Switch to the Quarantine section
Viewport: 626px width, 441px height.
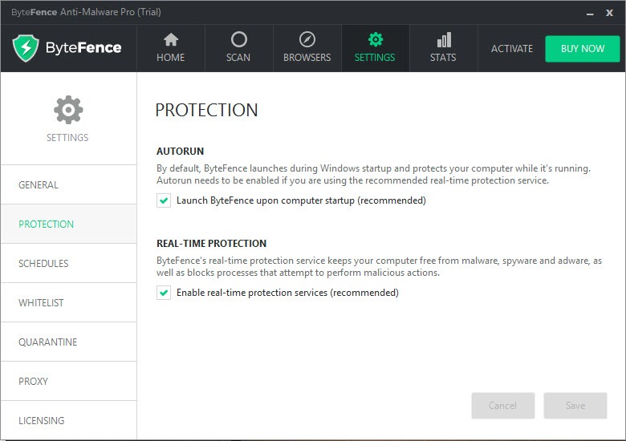(69, 342)
